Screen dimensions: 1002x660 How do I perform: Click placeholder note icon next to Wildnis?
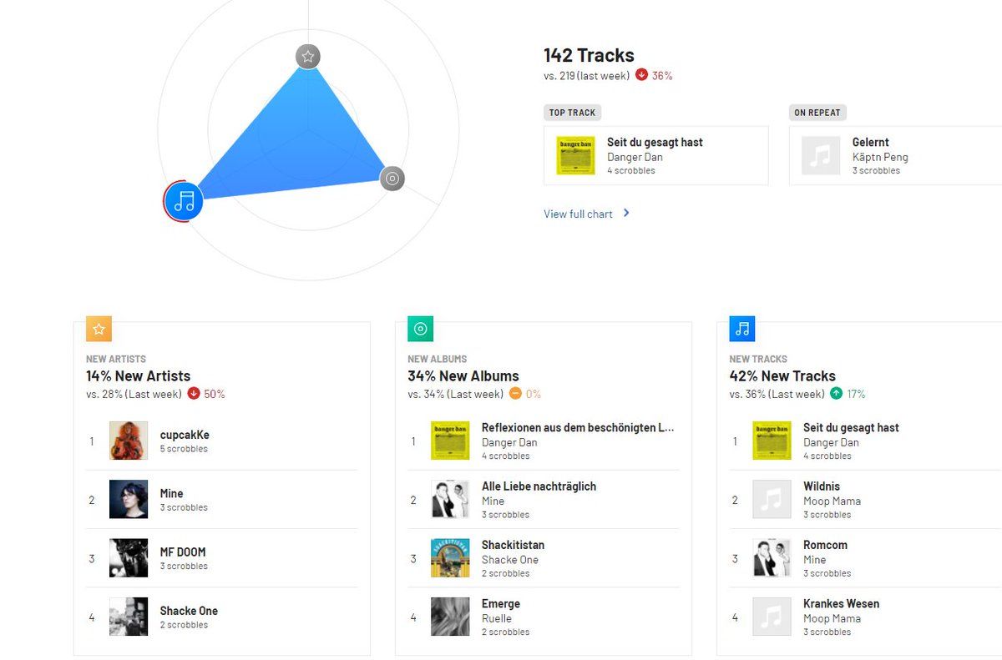coord(772,499)
